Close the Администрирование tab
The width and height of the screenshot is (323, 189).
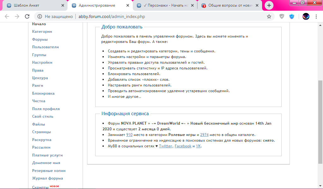coord(128,5)
